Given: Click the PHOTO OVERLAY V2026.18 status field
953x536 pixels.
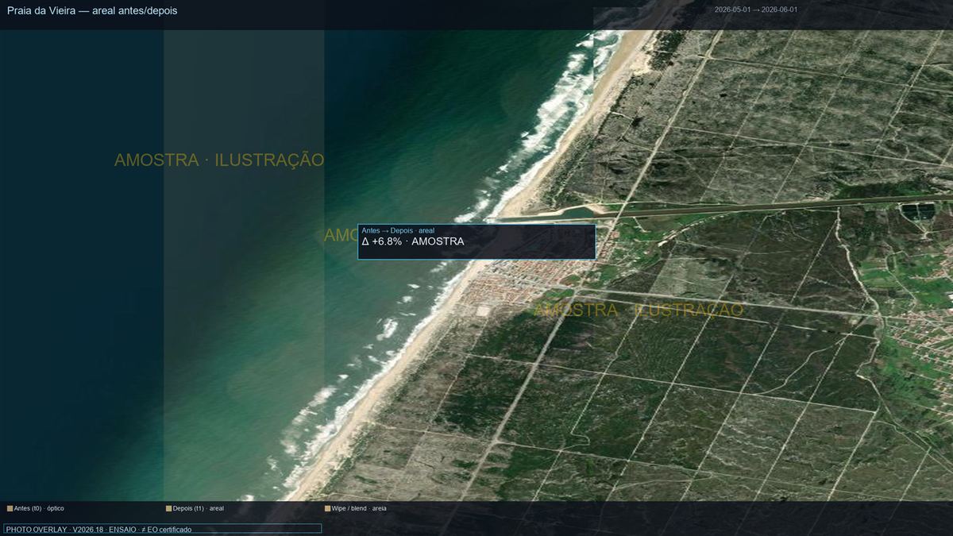Looking at the screenshot, I should point(163,529).
